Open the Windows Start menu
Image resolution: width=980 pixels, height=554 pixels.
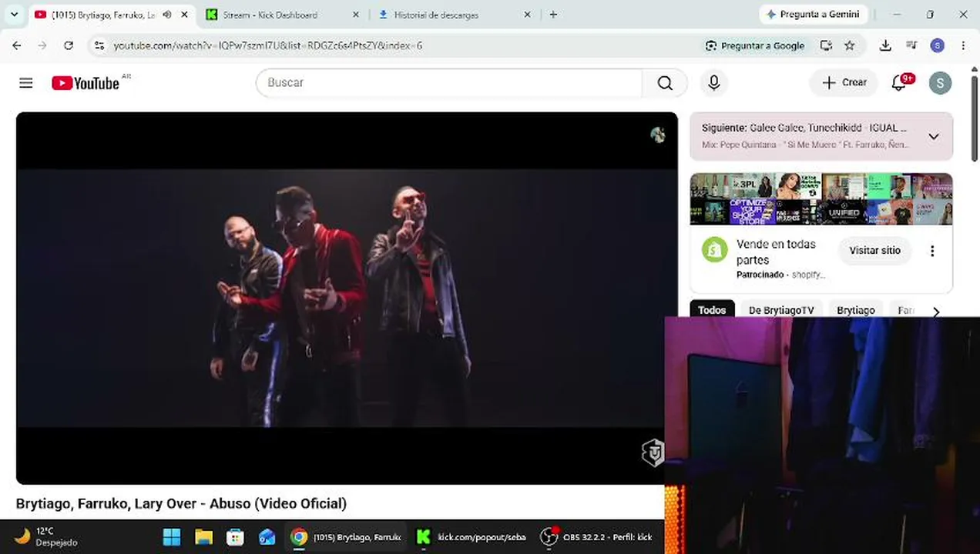pos(172,537)
